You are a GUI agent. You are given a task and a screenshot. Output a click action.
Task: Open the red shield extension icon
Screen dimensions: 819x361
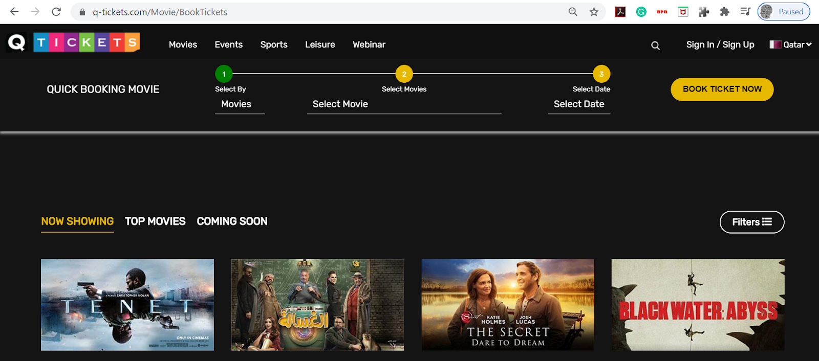683,12
